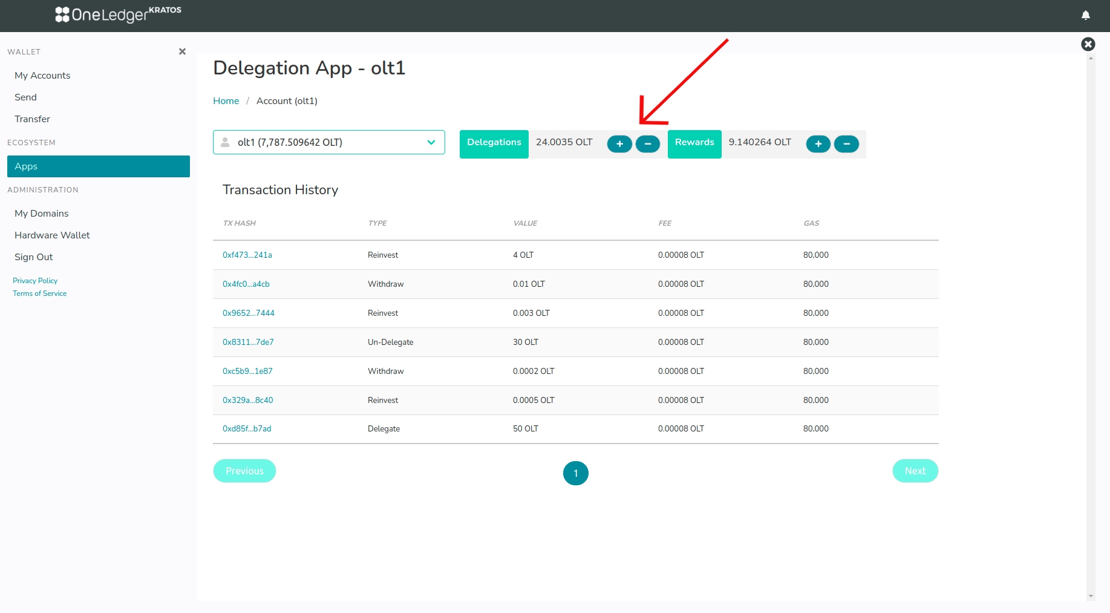This screenshot has height=613, width=1110.
Task: Open the Un-Delegate transaction 0x8311...7de7
Action: coord(248,343)
